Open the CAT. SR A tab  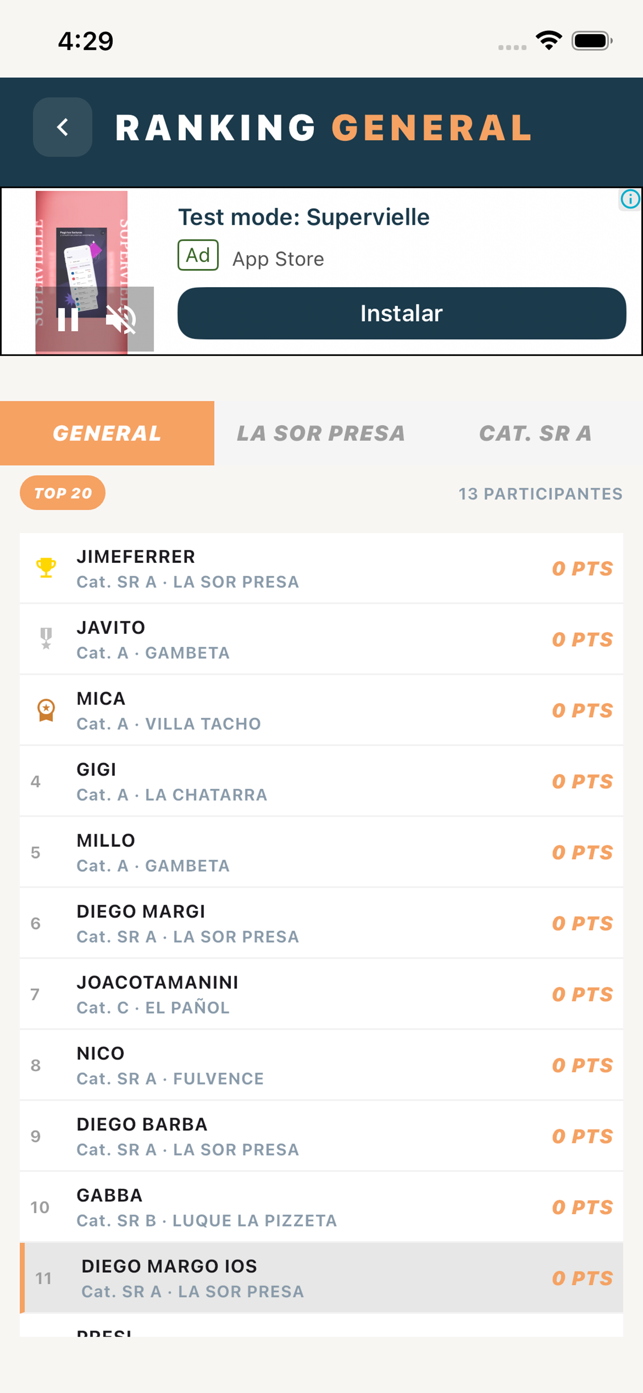[x=535, y=433]
